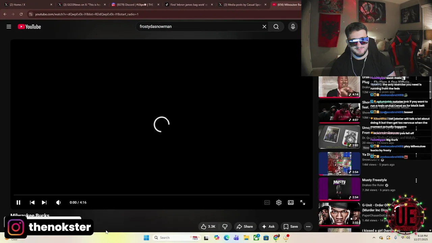Viewport: 432px width, 243px height.
Task: Launch Copilot from the taskbar
Action: click(216, 238)
